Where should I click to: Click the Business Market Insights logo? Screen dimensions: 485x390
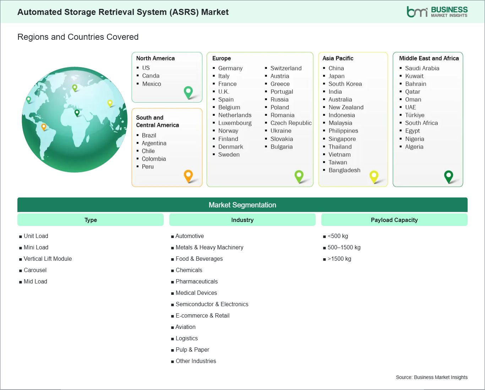(437, 12)
